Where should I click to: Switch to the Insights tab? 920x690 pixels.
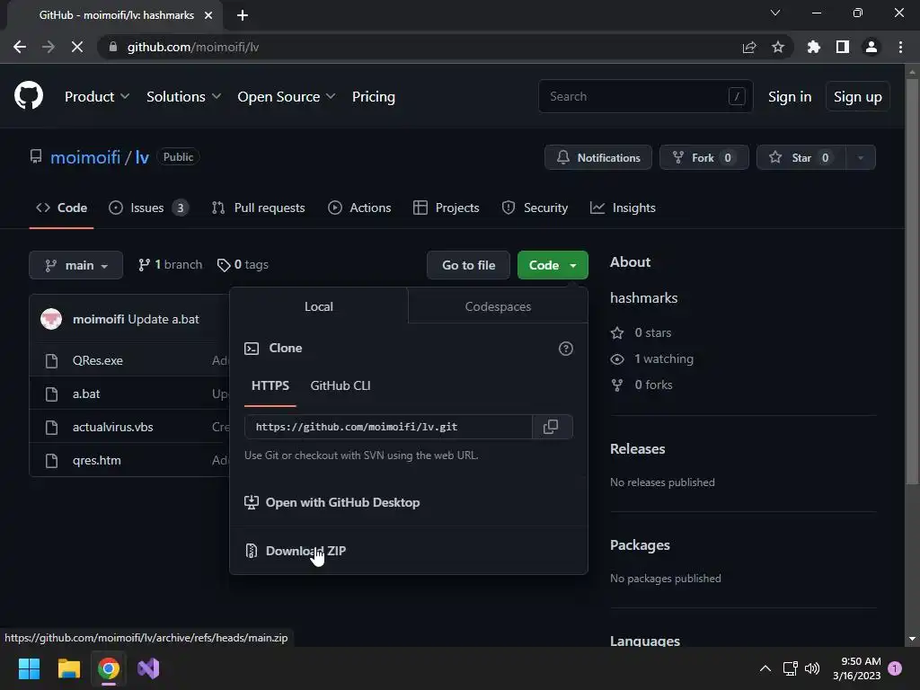(623, 208)
